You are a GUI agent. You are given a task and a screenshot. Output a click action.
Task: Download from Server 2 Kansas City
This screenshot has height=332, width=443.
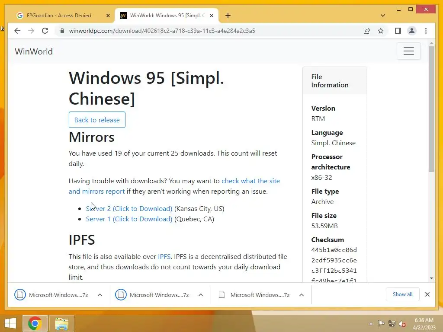pyautogui.click(x=129, y=209)
